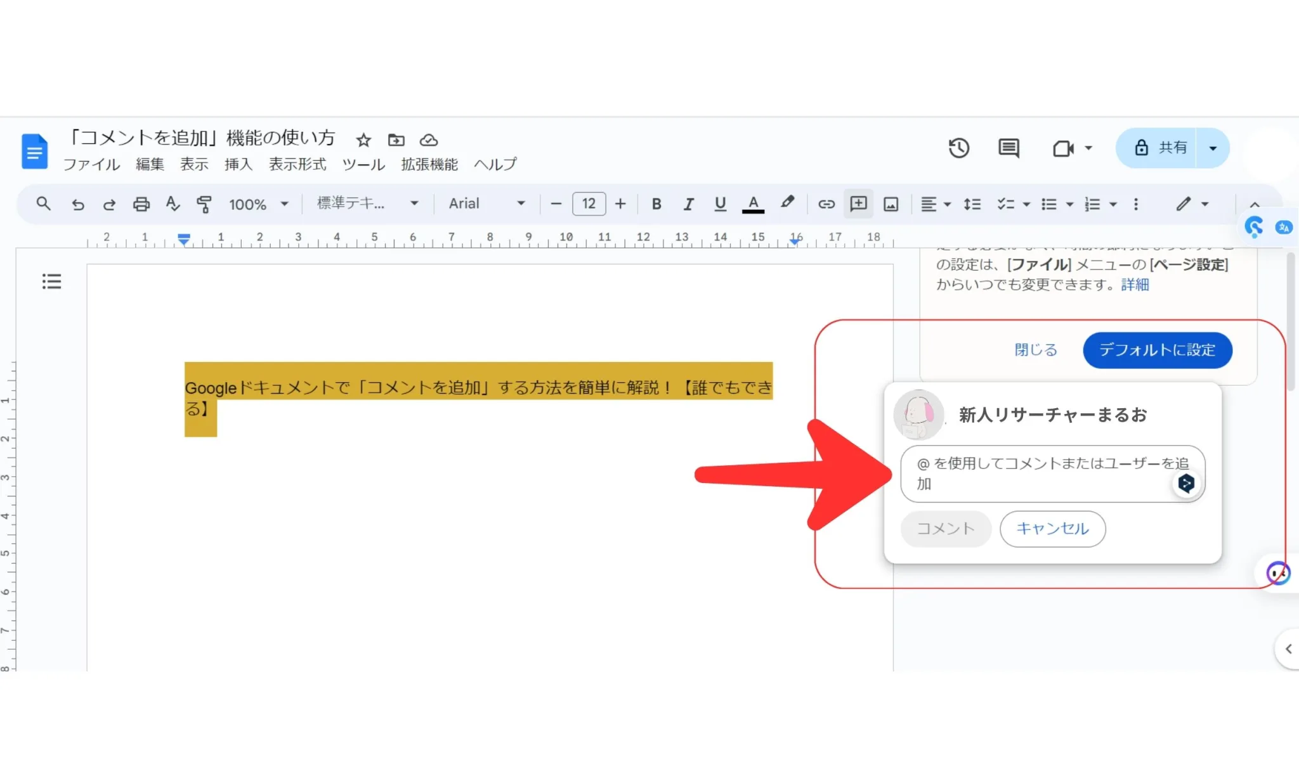
Task: Click the floating assistant icon at bottom right
Action: pos(1278,573)
